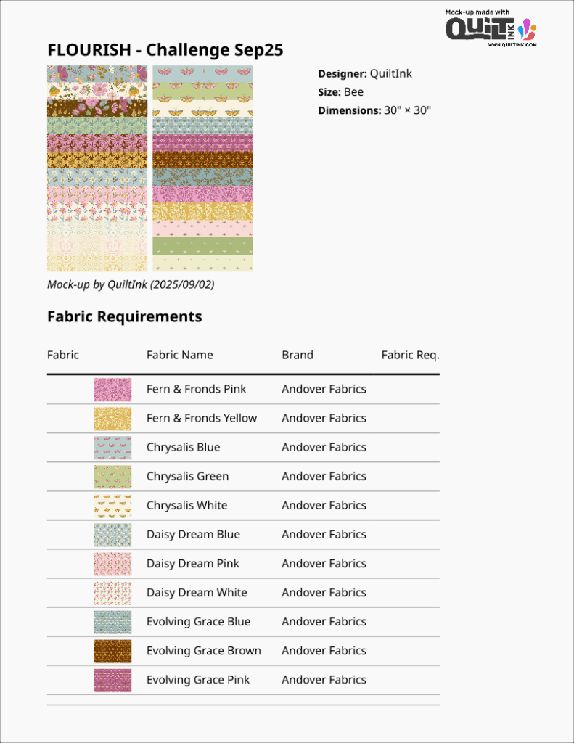
Task: Choose the Daisy Dream White swatch
Action: [112, 593]
